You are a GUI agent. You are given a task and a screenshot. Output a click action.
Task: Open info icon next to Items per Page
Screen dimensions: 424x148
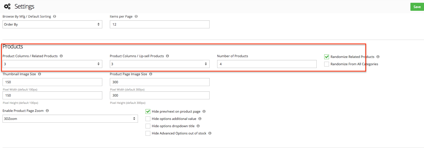click(136, 16)
